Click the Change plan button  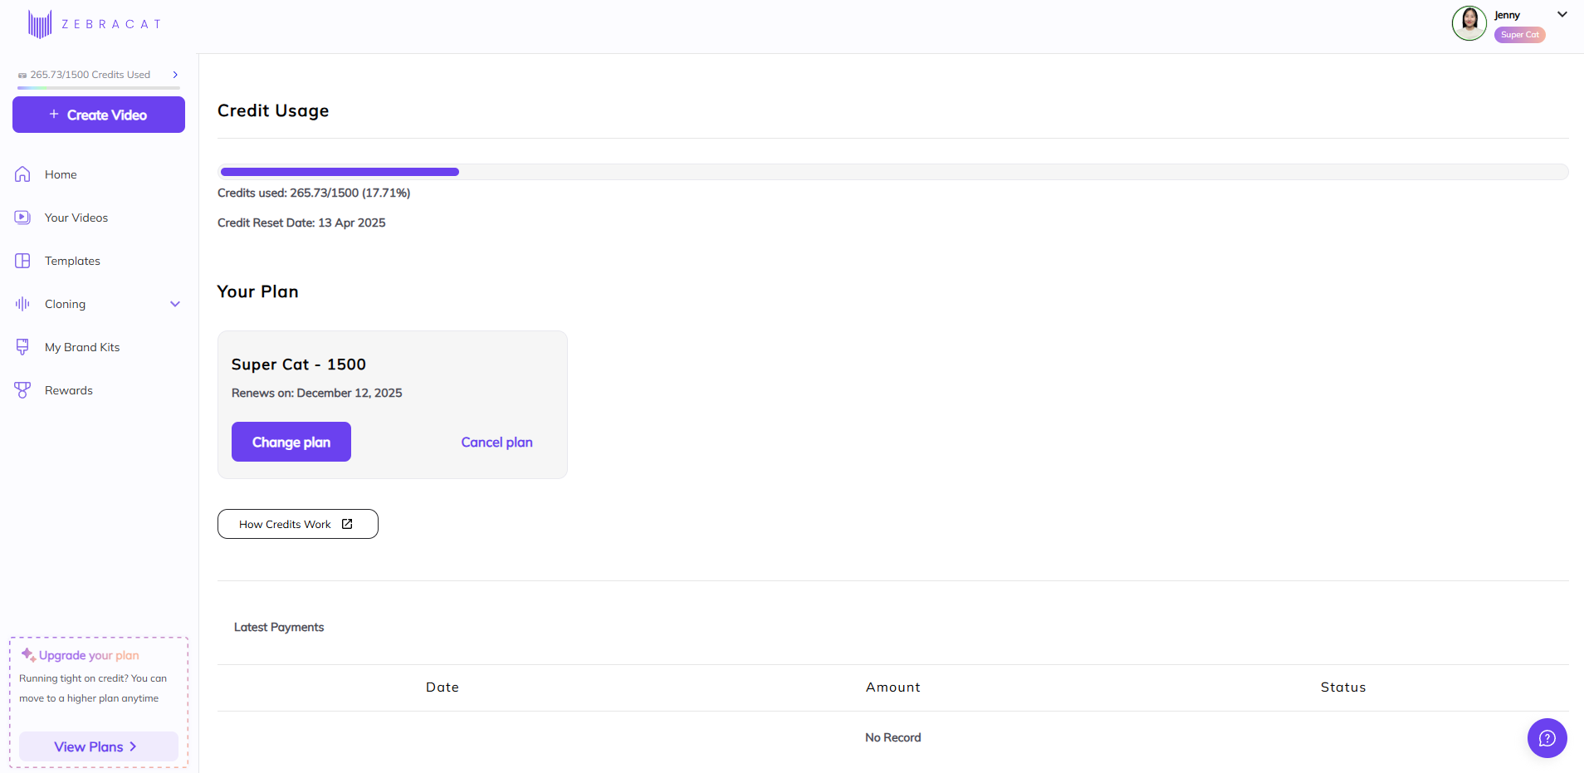[291, 442]
